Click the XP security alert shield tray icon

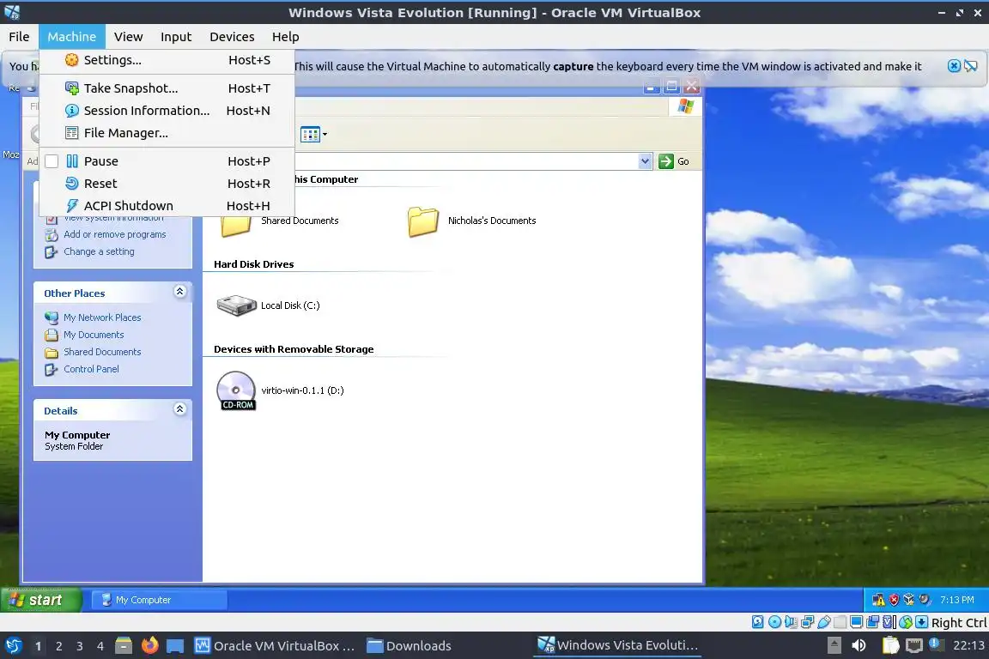894,600
